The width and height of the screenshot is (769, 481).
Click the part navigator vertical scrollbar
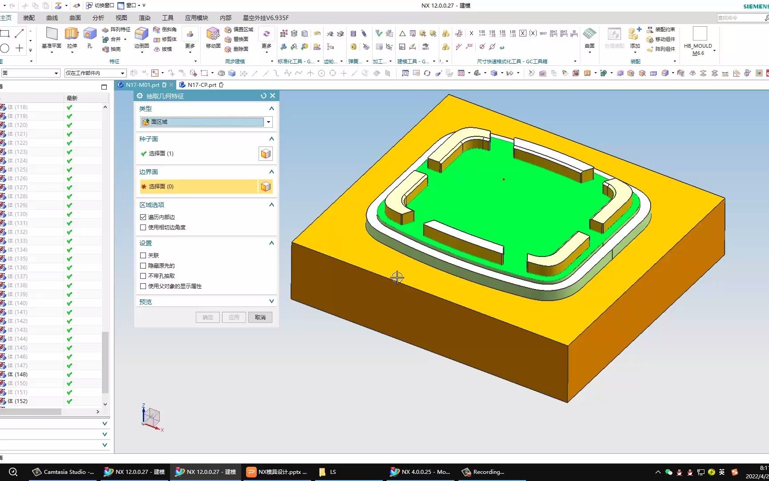(x=105, y=362)
